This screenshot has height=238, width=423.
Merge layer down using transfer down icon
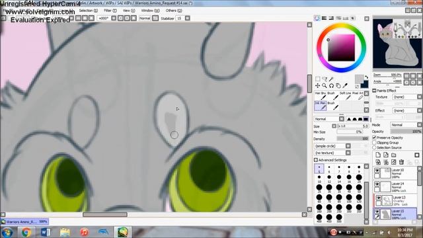point(378,162)
